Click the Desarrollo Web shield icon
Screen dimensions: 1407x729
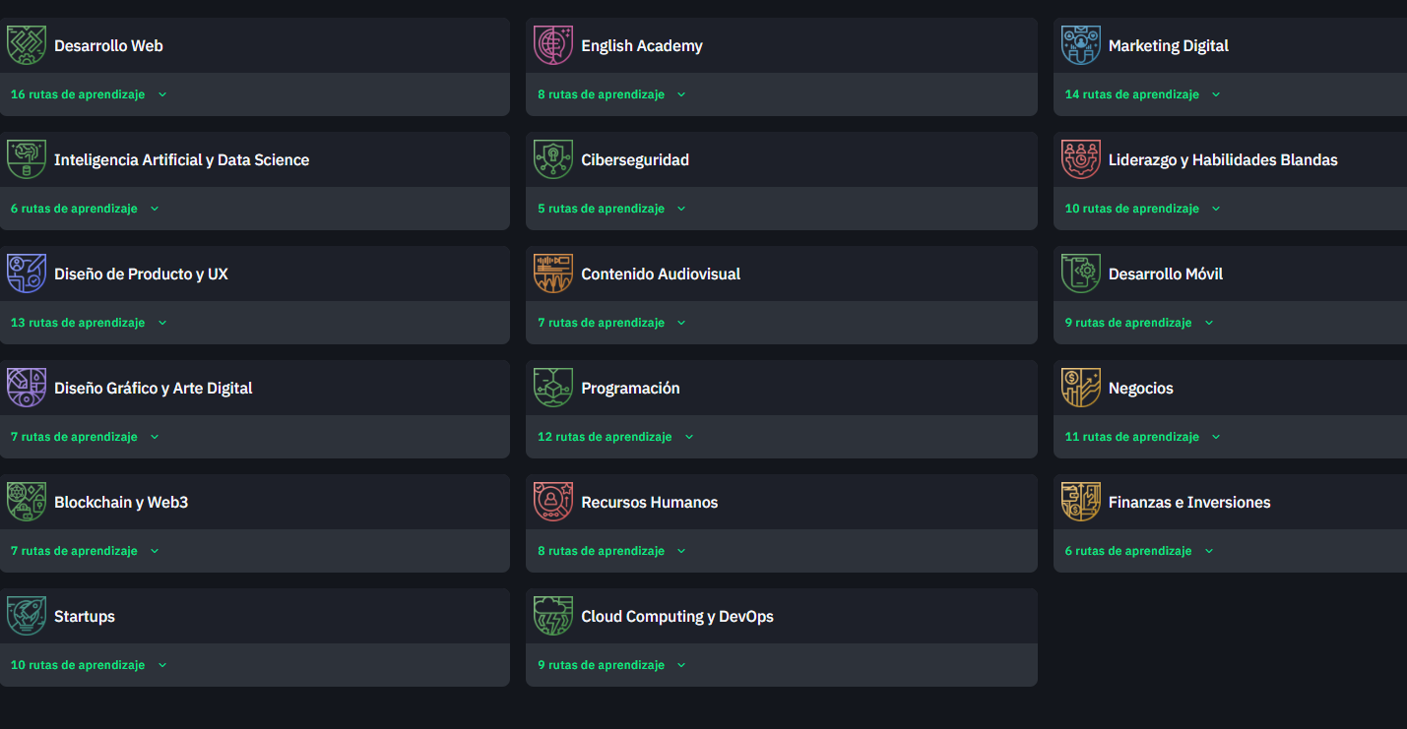(27, 45)
